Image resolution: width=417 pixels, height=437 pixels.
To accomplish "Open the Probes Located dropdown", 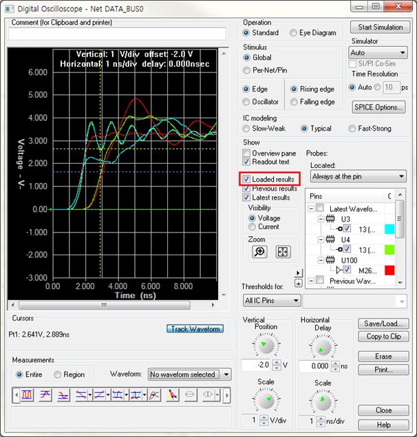I will point(359,176).
